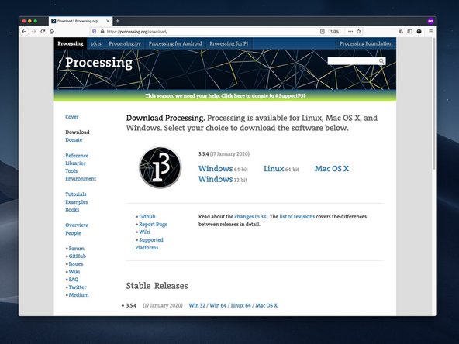Toggle reader view icon in address bar

click(322, 31)
